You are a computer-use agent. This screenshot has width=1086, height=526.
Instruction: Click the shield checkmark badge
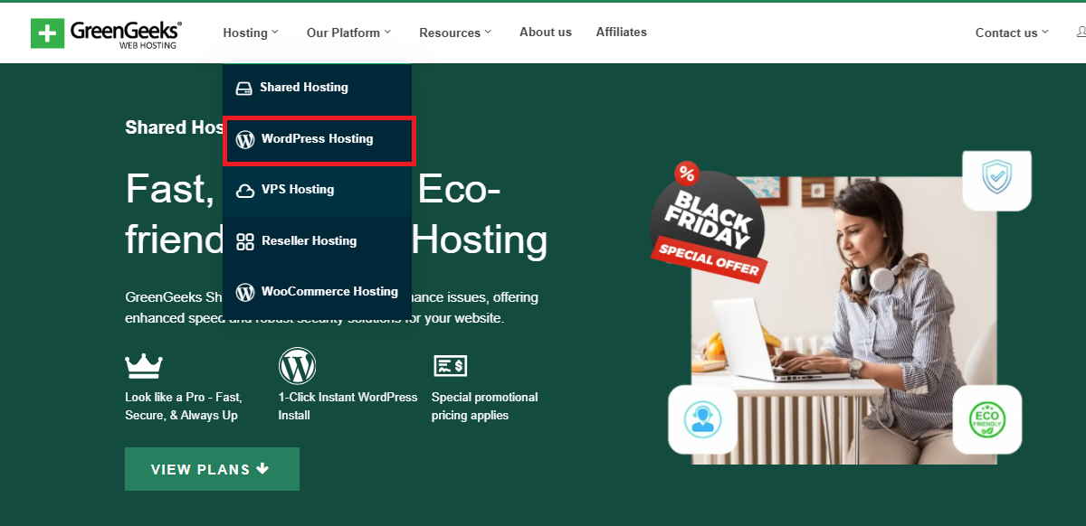[996, 179]
